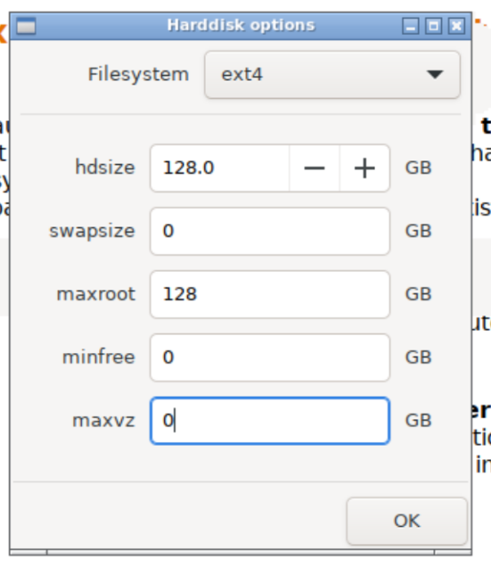Click the swapsize label
Screen dimensions: 491x567
click(92, 232)
